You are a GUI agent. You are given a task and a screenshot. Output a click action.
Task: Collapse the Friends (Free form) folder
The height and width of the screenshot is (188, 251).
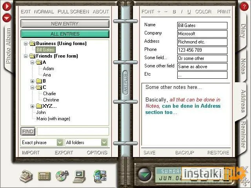25,56
